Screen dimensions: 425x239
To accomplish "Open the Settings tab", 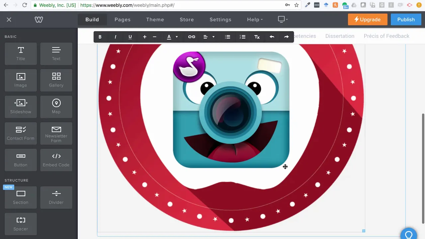I will [220, 20].
